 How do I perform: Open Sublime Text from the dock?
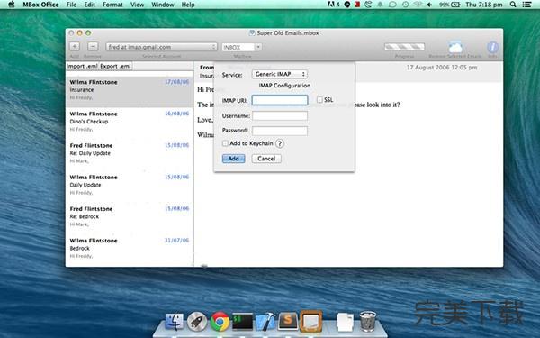(x=288, y=321)
